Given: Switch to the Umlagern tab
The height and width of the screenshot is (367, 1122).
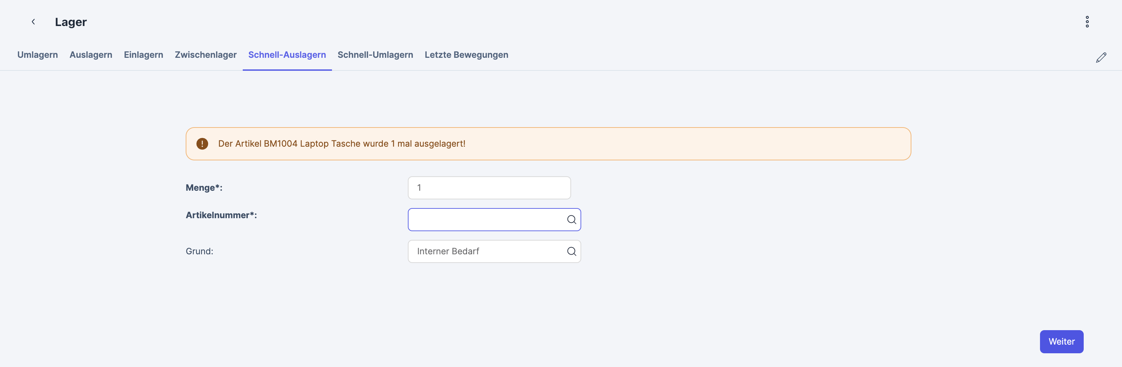Looking at the screenshot, I should (38, 55).
